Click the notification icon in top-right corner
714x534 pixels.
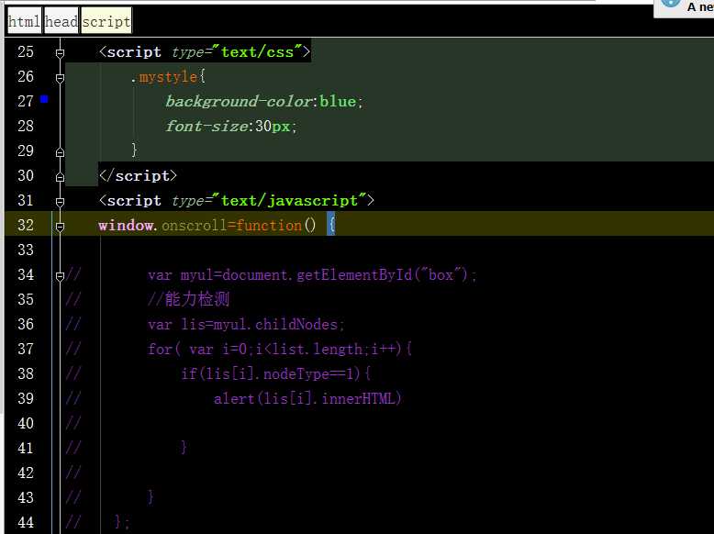(x=670, y=3)
